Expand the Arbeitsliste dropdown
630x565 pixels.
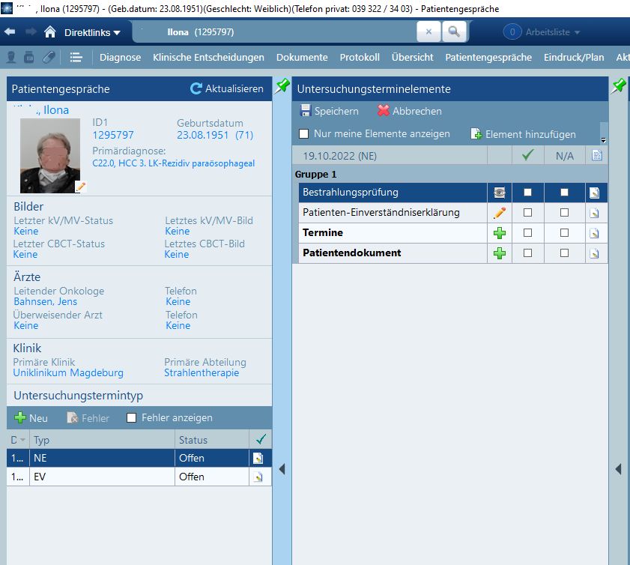(x=544, y=32)
